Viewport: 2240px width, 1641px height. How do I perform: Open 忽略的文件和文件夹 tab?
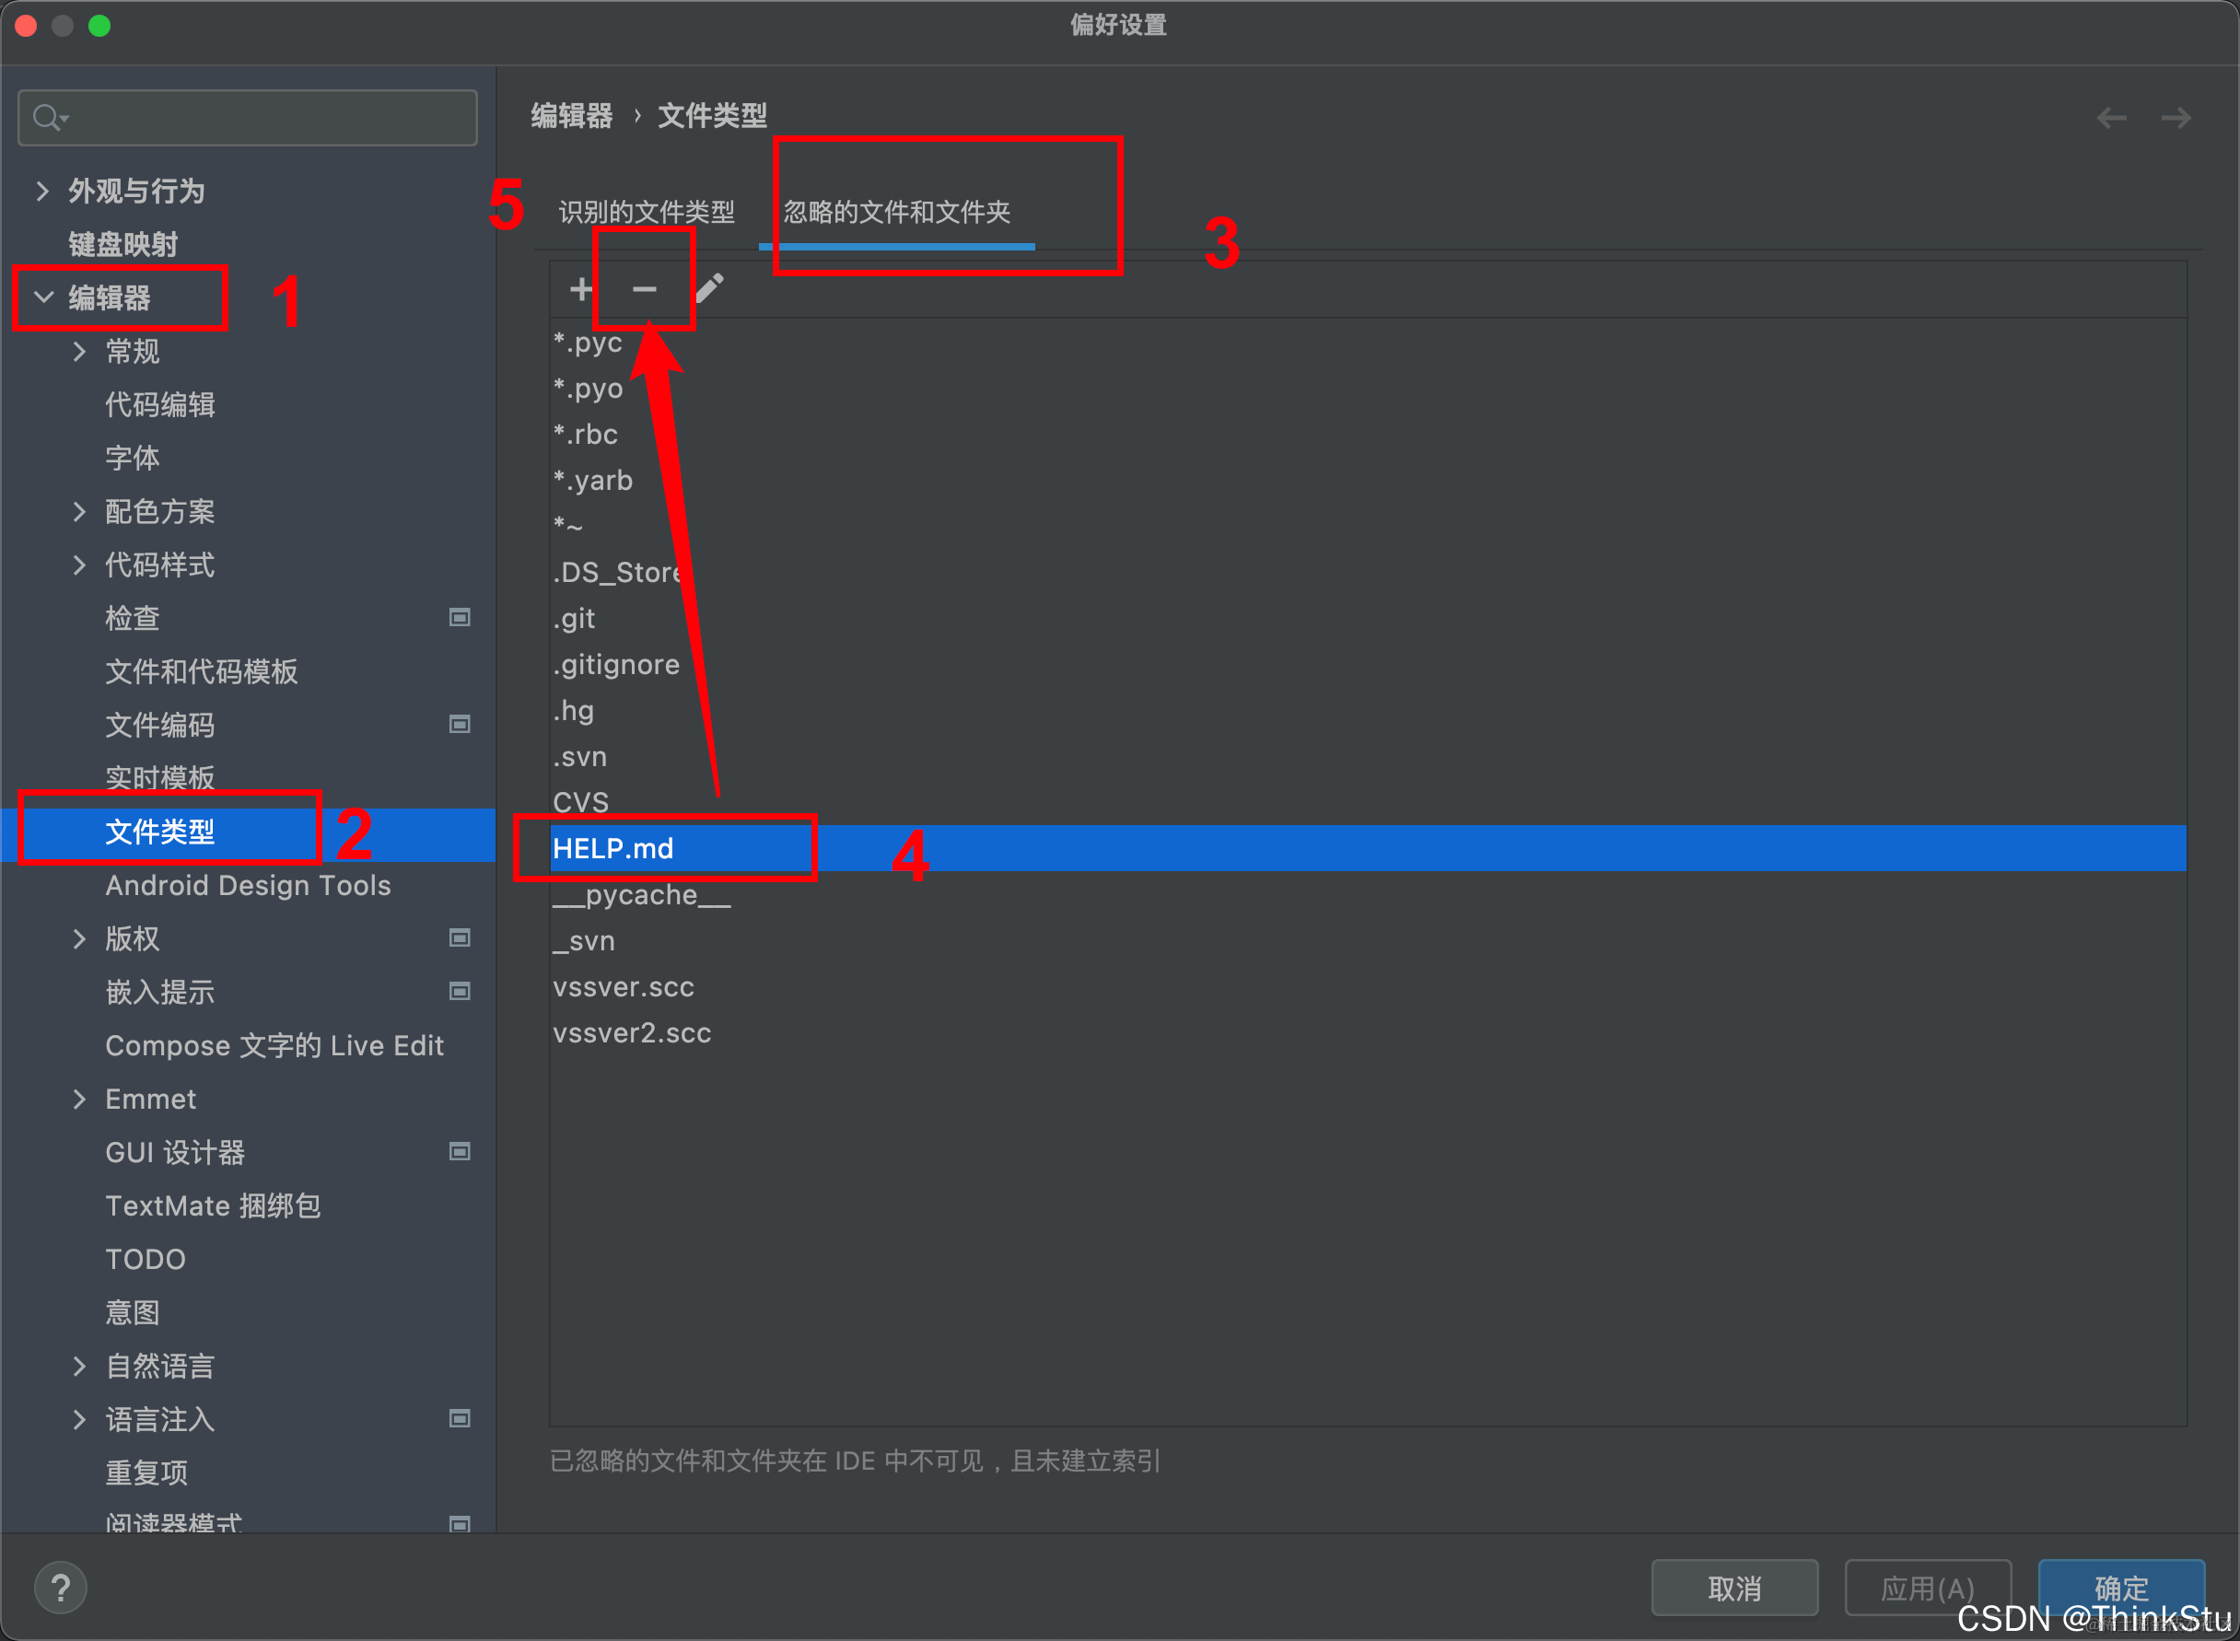(x=896, y=212)
